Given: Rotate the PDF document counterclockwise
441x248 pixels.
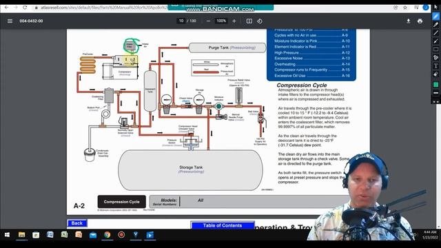Looking at the screenshot, I should click(x=260, y=21).
